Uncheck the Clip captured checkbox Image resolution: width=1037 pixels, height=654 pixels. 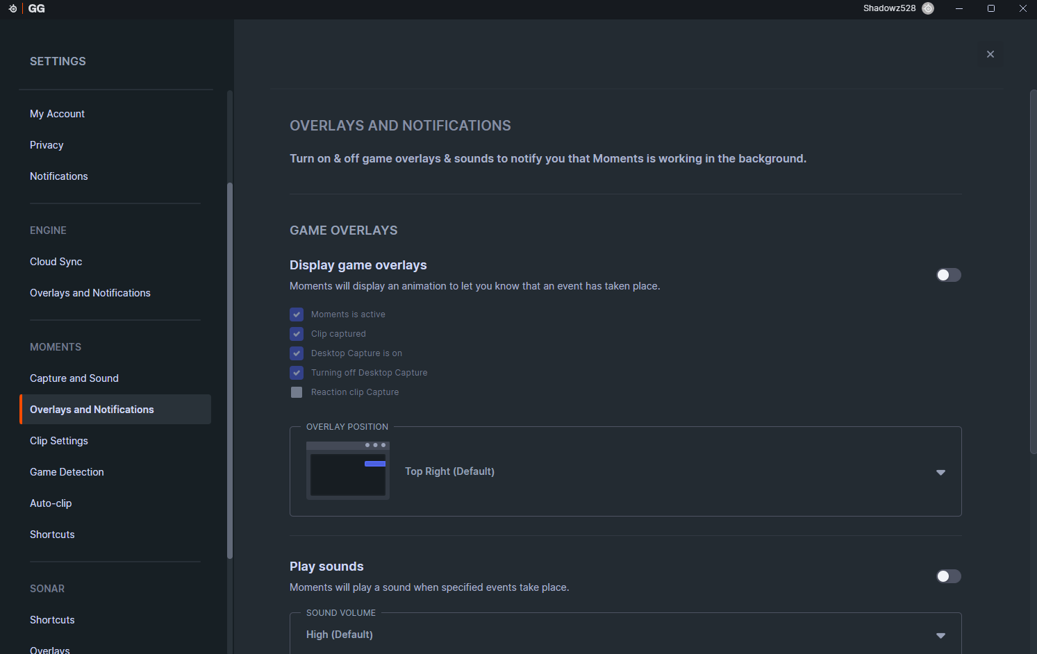click(297, 334)
